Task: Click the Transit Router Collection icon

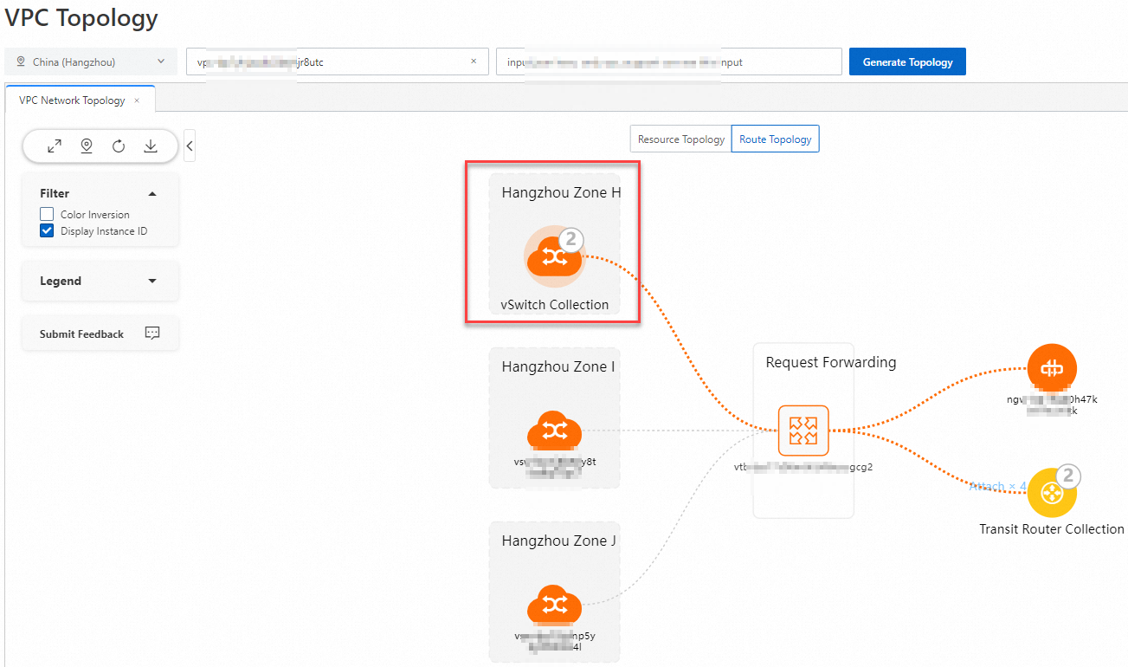Action: (x=1052, y=493)
